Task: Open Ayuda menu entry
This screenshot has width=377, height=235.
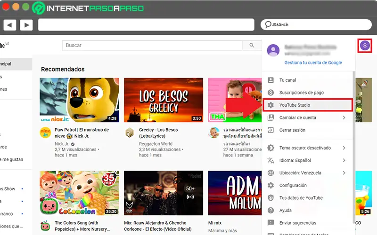Action: 307,210
